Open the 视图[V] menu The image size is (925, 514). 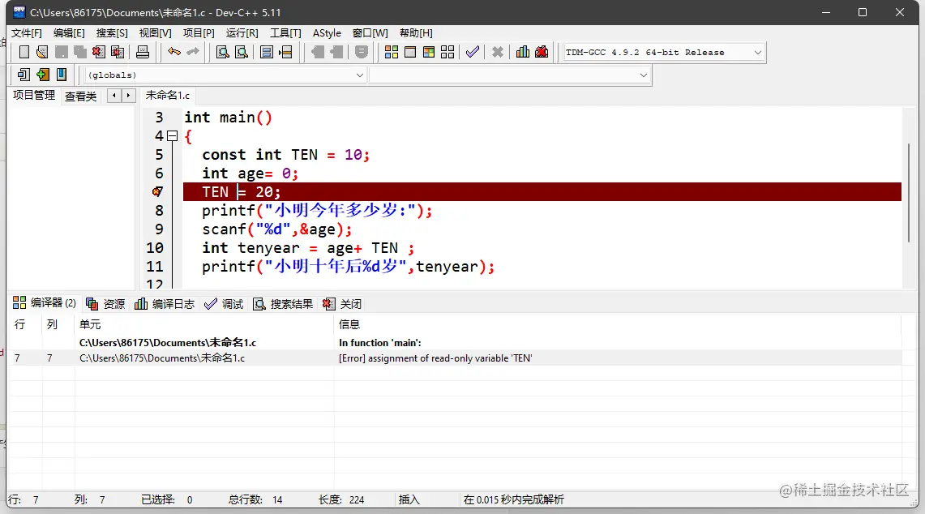pos(155,33)
